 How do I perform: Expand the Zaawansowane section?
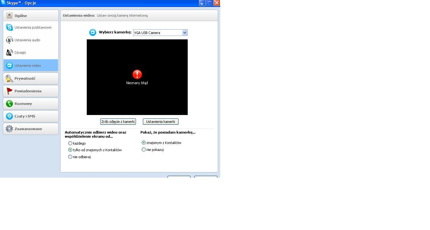[31, 129]
